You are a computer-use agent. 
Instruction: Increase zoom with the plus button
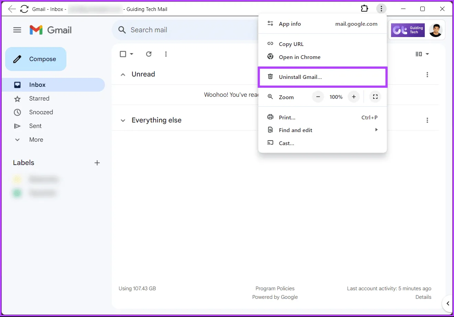pyautogui.click(x=354, y=97)
